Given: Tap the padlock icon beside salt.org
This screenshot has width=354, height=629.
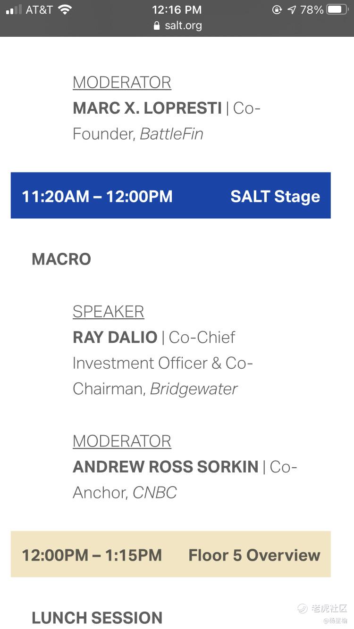Looking at the screenshot, I should pos(157,26).
